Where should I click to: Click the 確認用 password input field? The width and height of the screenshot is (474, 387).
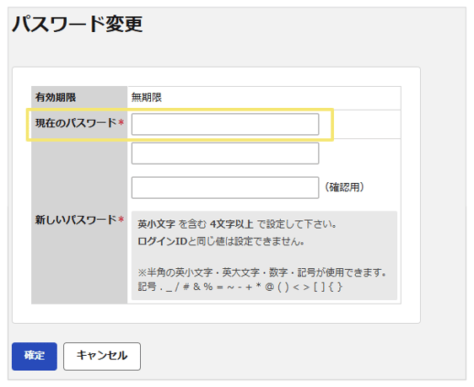point(225,188)
